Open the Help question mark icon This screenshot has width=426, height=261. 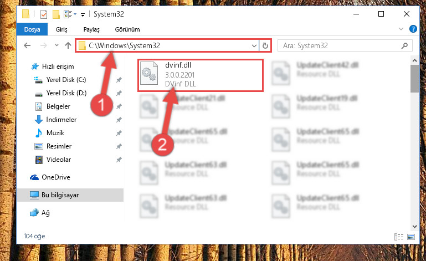[x=413, y=29]
